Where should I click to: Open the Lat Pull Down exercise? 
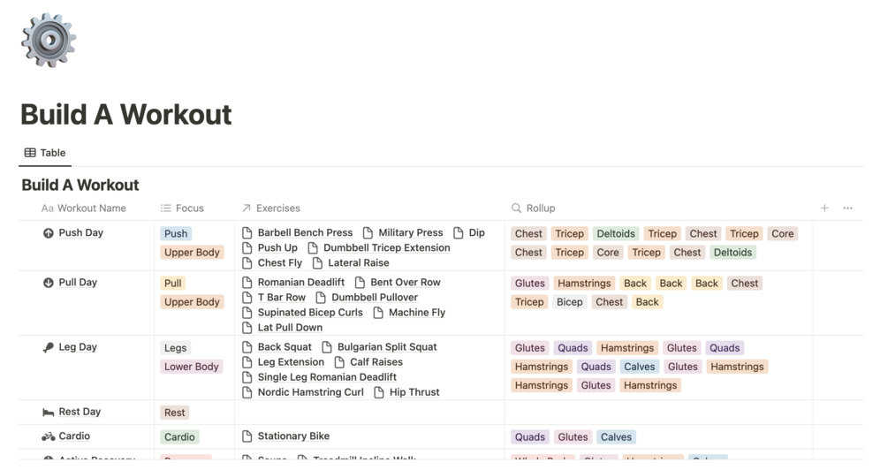pos(290,328)
